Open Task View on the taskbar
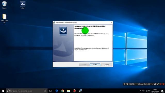Image resolution: width=165 pixels, height=93 pixels. [51, 91]
